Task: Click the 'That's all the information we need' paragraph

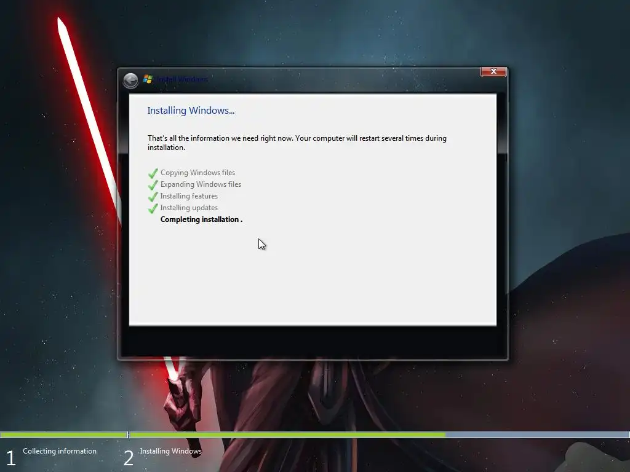Action: (297, 143)
